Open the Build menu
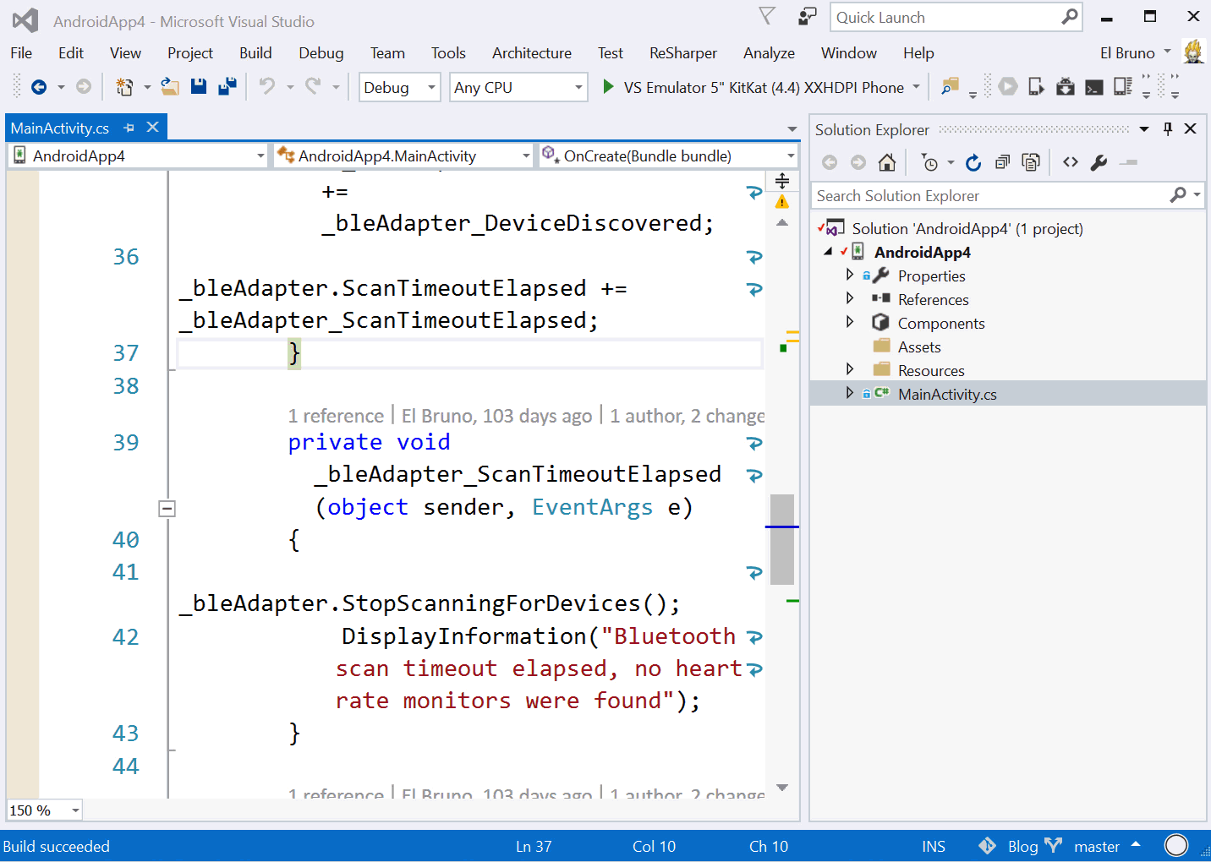Screen dimensions: 1211x862 click(255, 53)
